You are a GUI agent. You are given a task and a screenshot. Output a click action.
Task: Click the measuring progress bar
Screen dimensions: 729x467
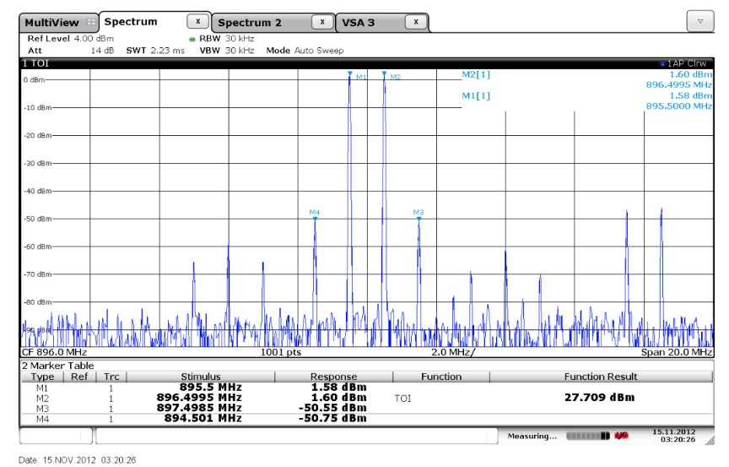point(588,436)
